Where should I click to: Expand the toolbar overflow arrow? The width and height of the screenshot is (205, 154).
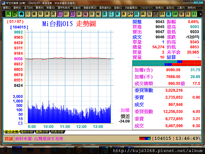[201, 14]
